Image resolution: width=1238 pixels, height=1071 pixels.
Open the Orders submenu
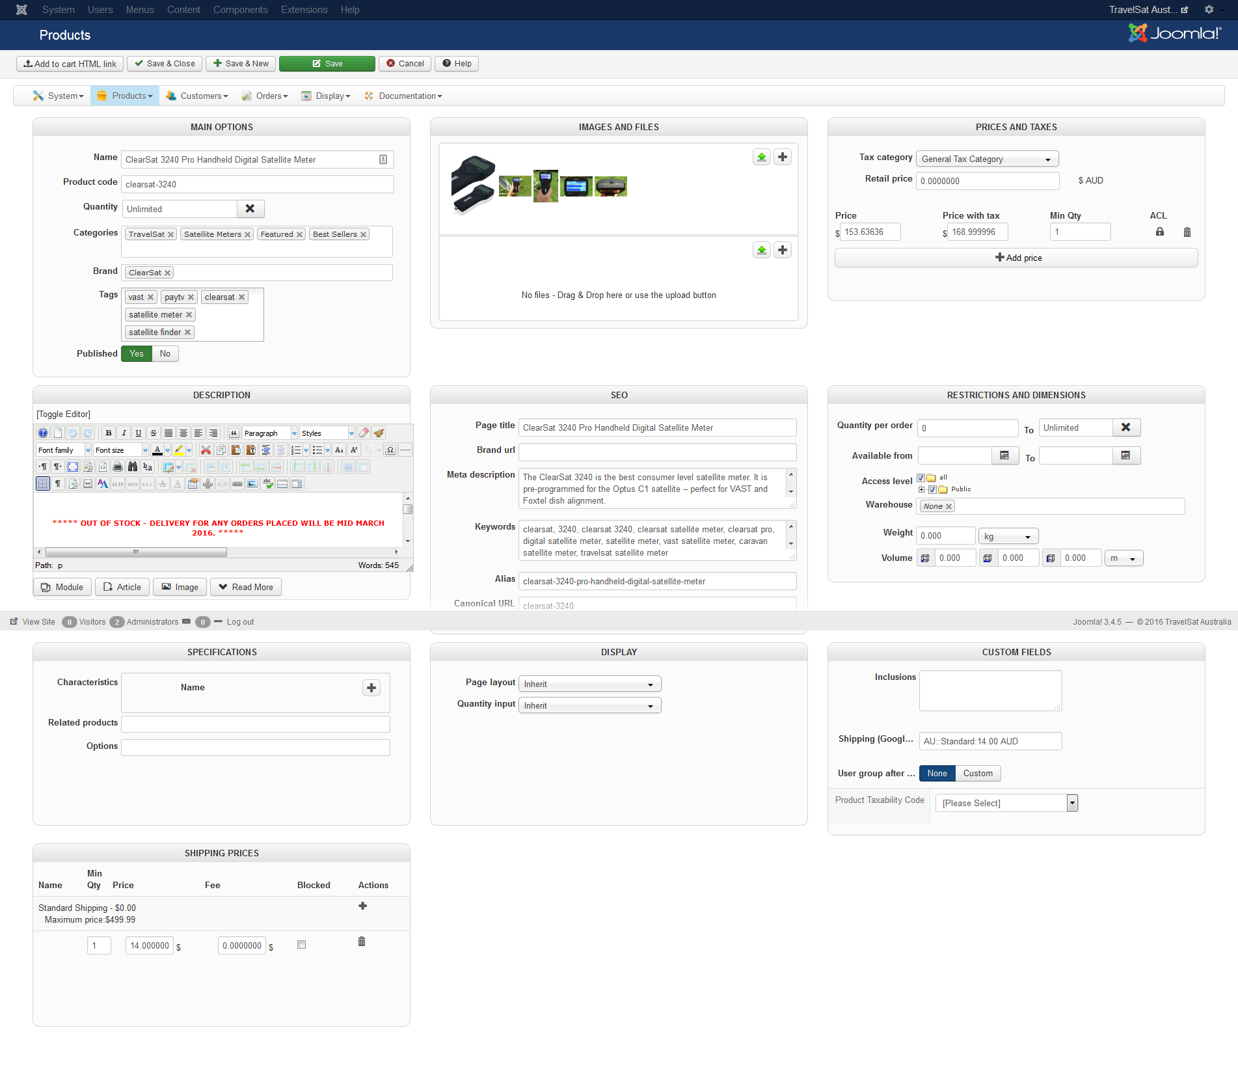[x=265, y=96]
